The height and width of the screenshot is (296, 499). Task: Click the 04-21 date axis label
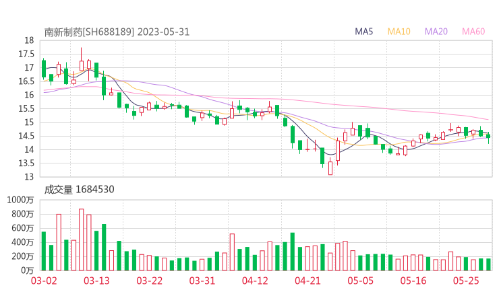307,281
